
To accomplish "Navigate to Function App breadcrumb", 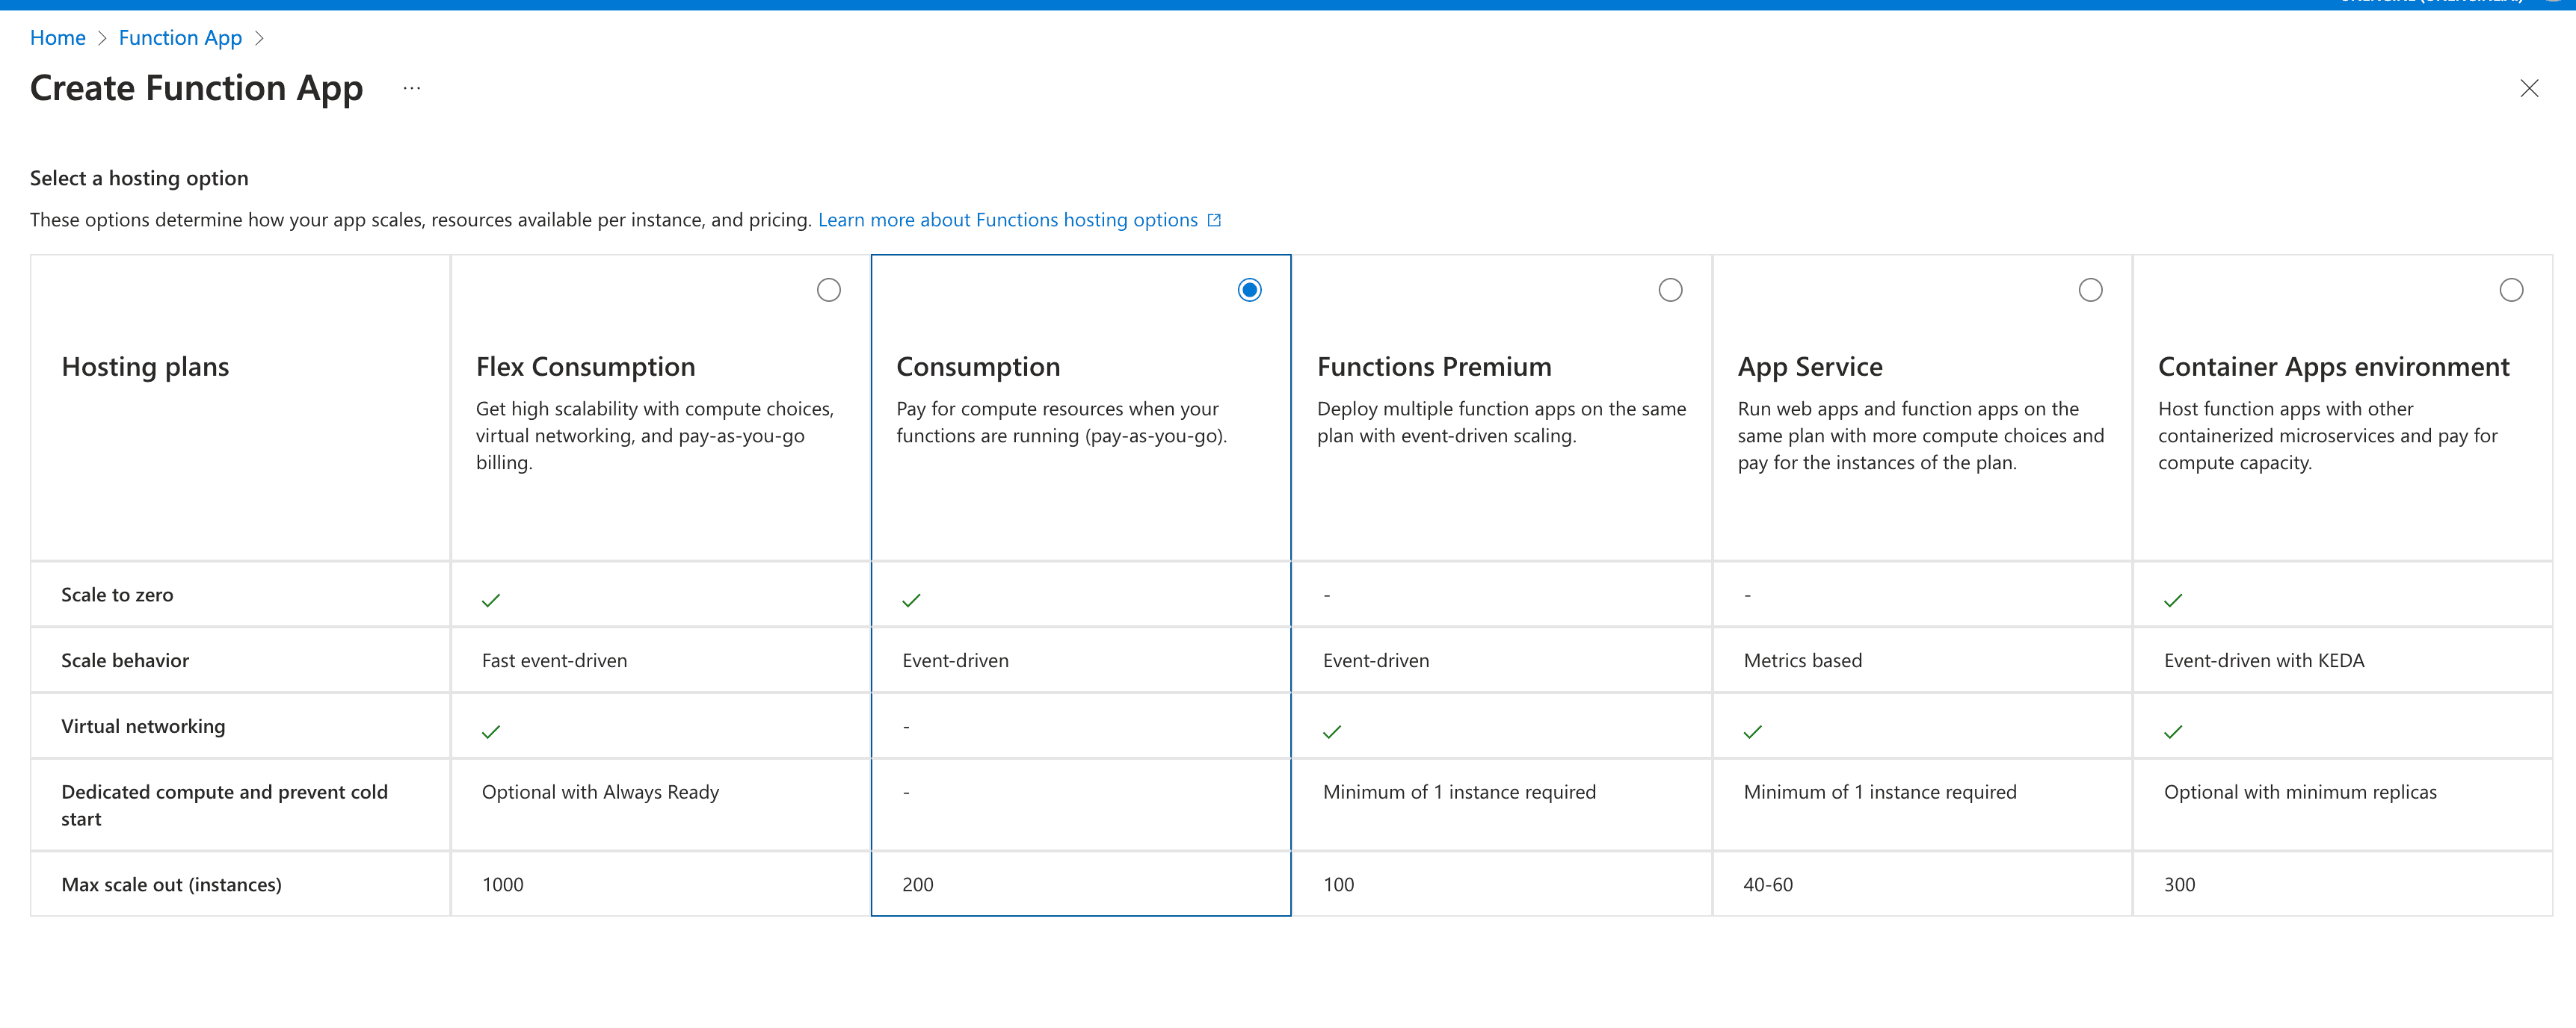I will click(x=180, y=38).
